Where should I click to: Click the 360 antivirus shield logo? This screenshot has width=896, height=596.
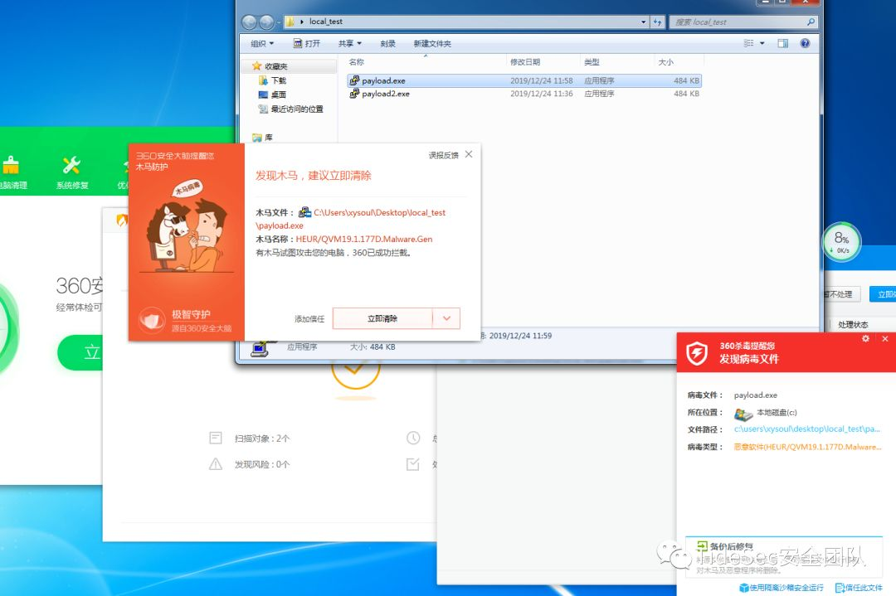(x=697, y=353)
